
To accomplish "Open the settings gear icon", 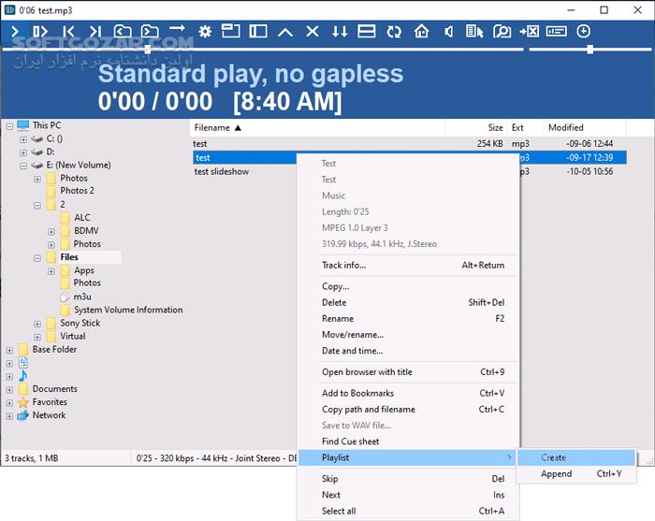I will coord(205,32).
